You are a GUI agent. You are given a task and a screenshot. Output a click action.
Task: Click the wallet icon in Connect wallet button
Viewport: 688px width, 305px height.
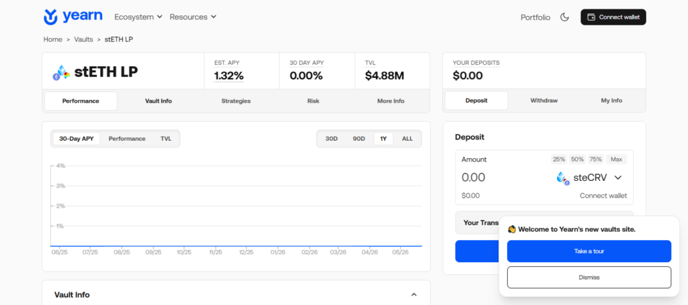click(x=591, y=17)
